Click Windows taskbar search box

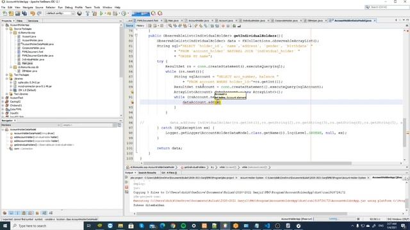(47, 226)
